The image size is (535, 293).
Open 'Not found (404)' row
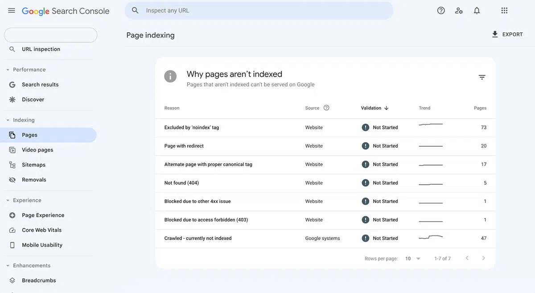pos(325,183)
